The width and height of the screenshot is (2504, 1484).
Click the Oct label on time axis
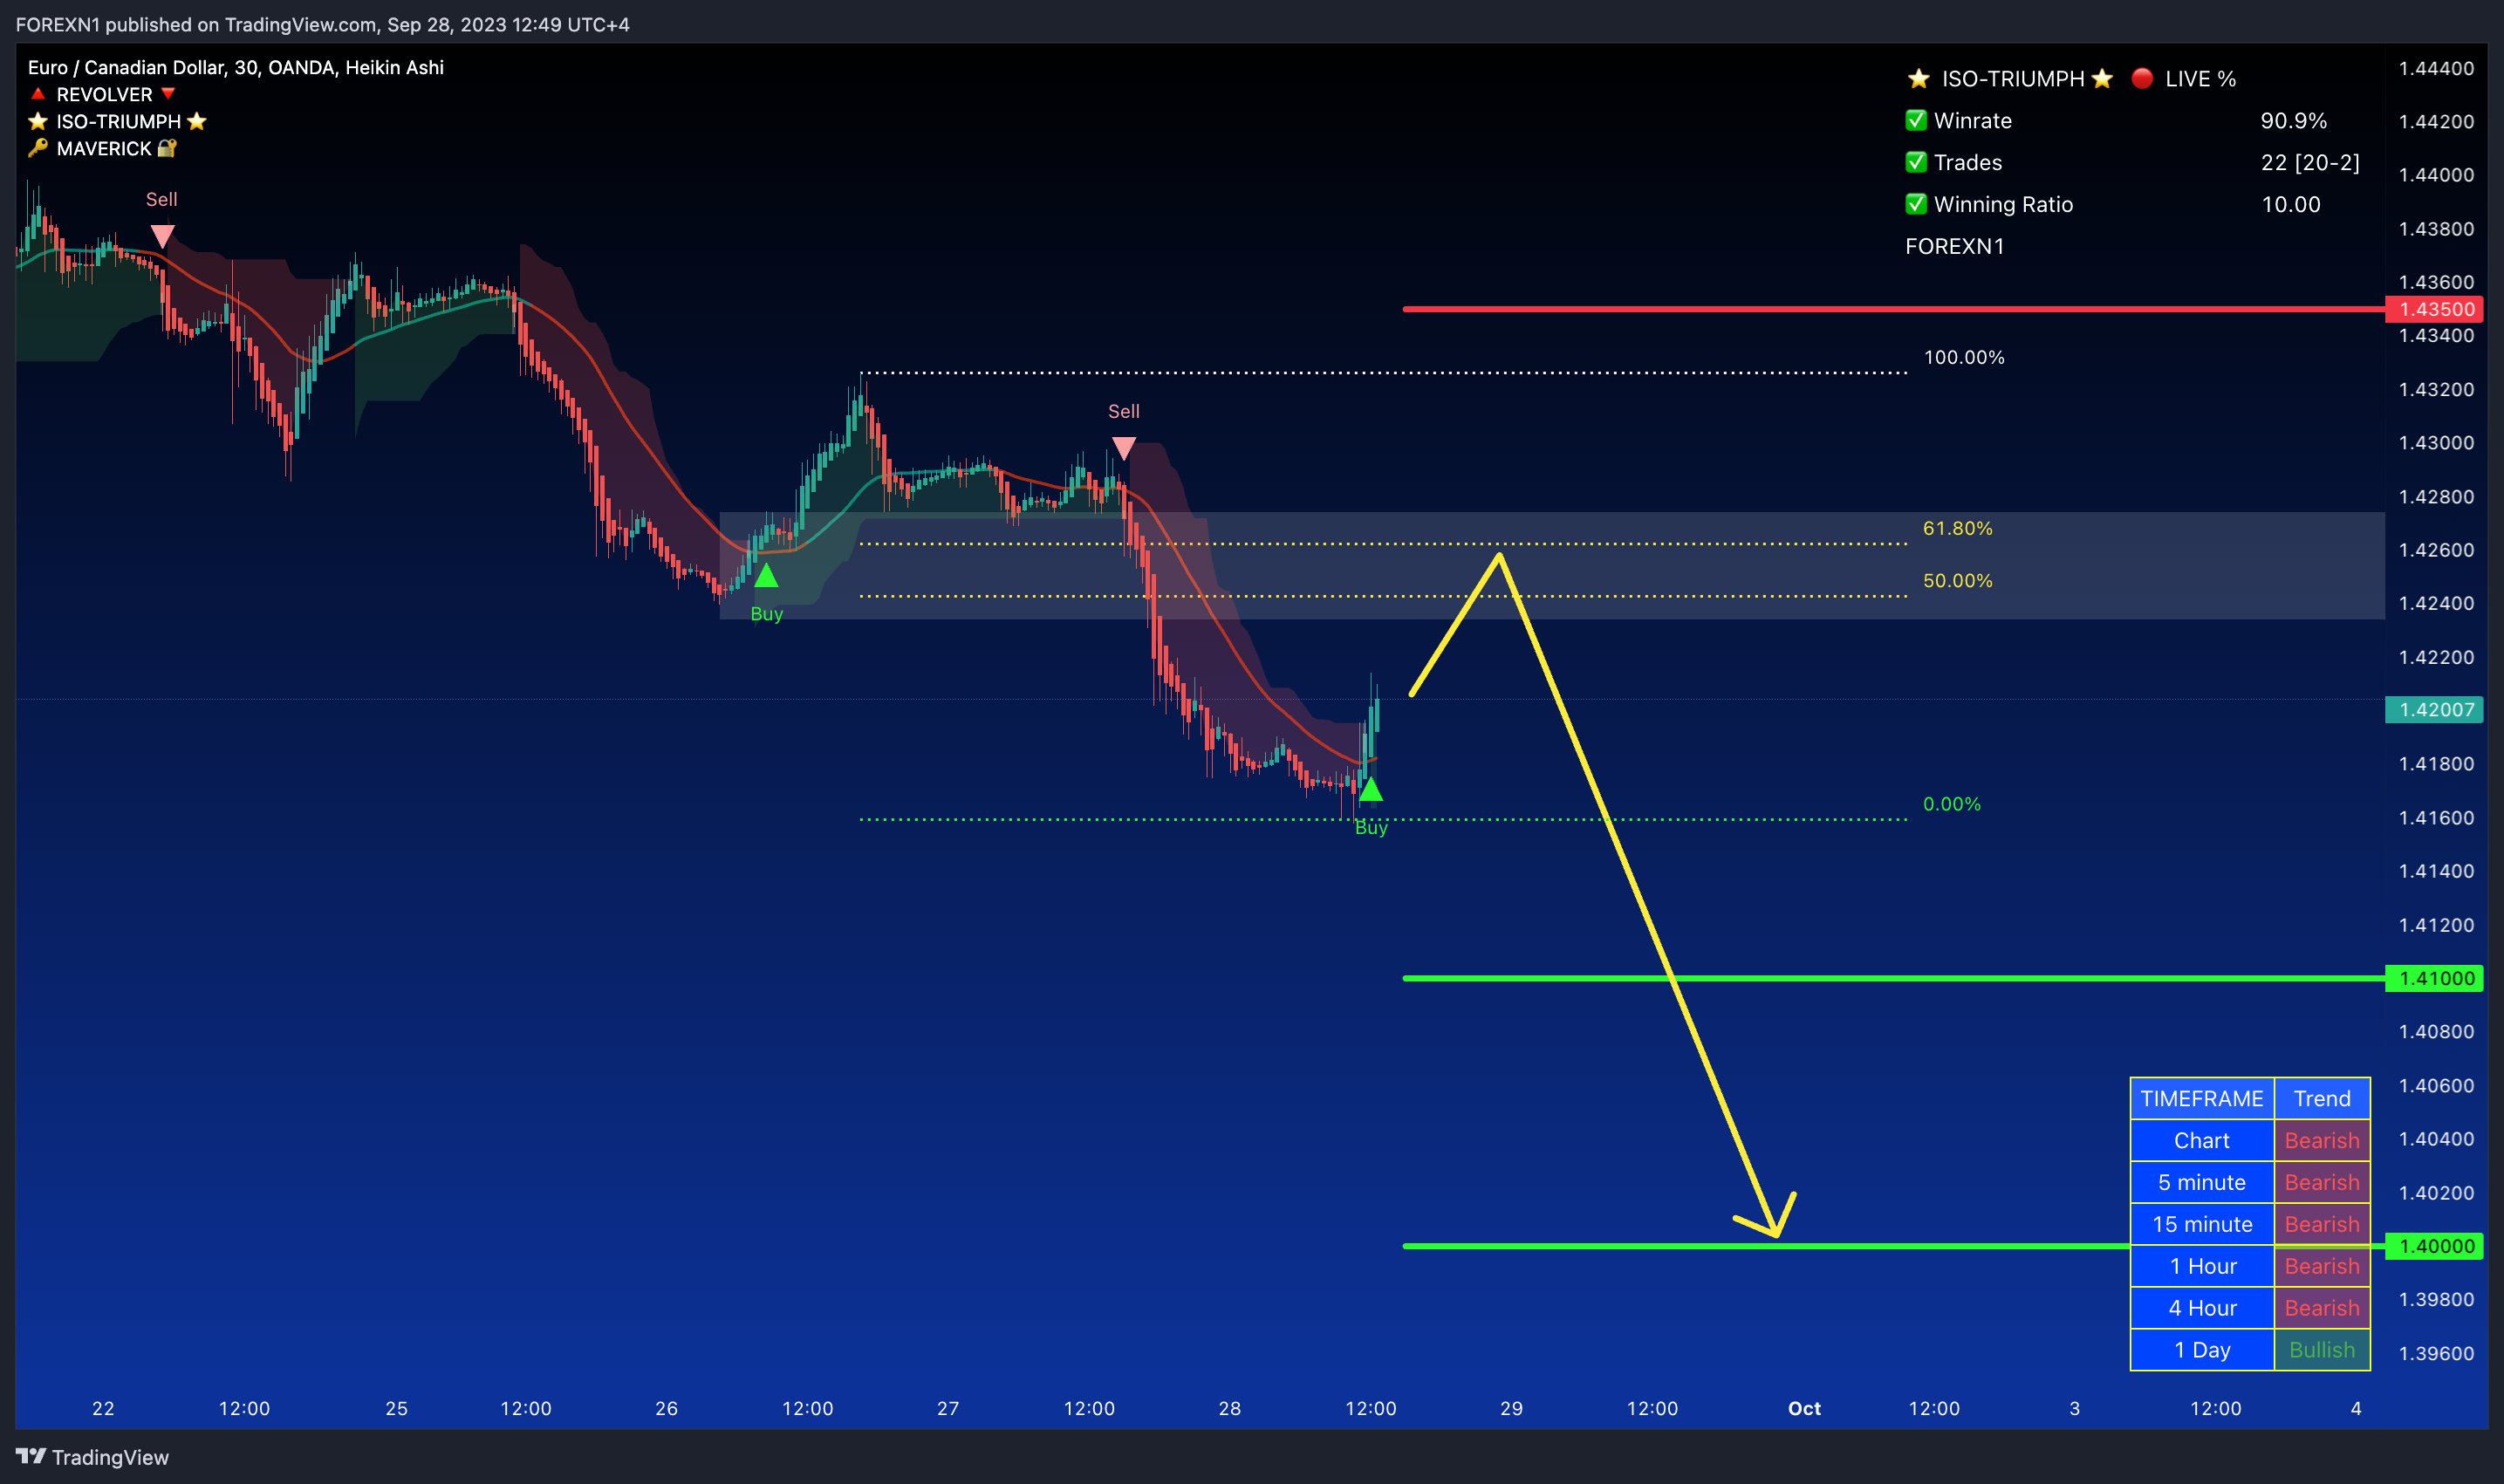tap(1804, 1408)
